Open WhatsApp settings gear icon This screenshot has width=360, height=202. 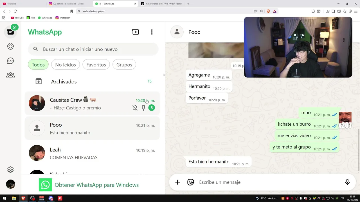[x=10, y=170]
